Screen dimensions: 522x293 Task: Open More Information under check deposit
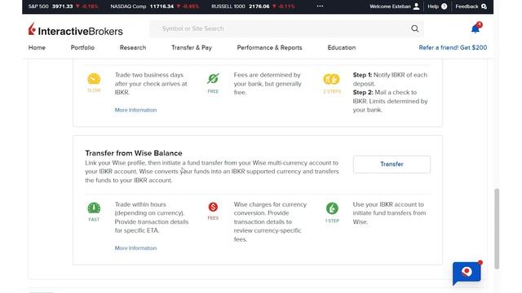[x=135, y=110]
